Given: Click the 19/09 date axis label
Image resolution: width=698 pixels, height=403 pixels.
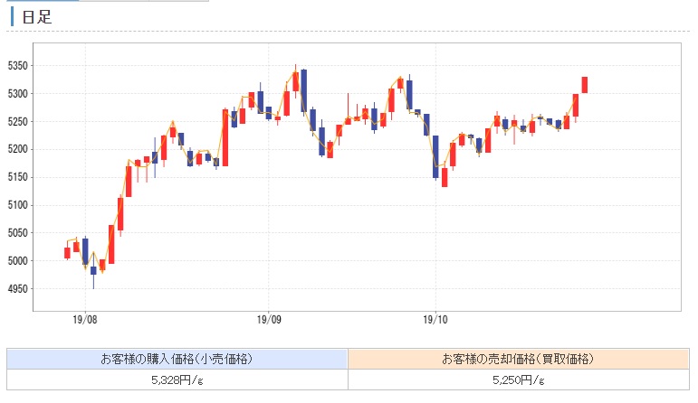Looking at the screenshot, I should 269,320.
